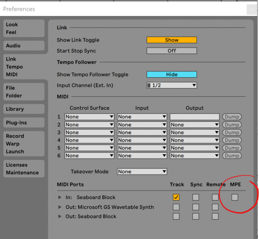This screenshot has height=239, width=259.
Task: Toggle the Show Link Toggle button
Action: coord(171,40)
